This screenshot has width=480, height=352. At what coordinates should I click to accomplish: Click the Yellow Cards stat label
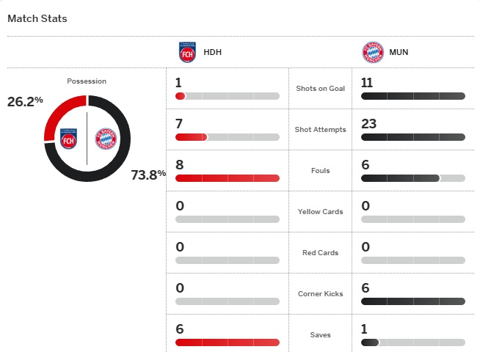[x=320, y=212]
